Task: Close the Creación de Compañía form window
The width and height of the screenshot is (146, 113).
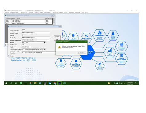Action: click(60, 27)
